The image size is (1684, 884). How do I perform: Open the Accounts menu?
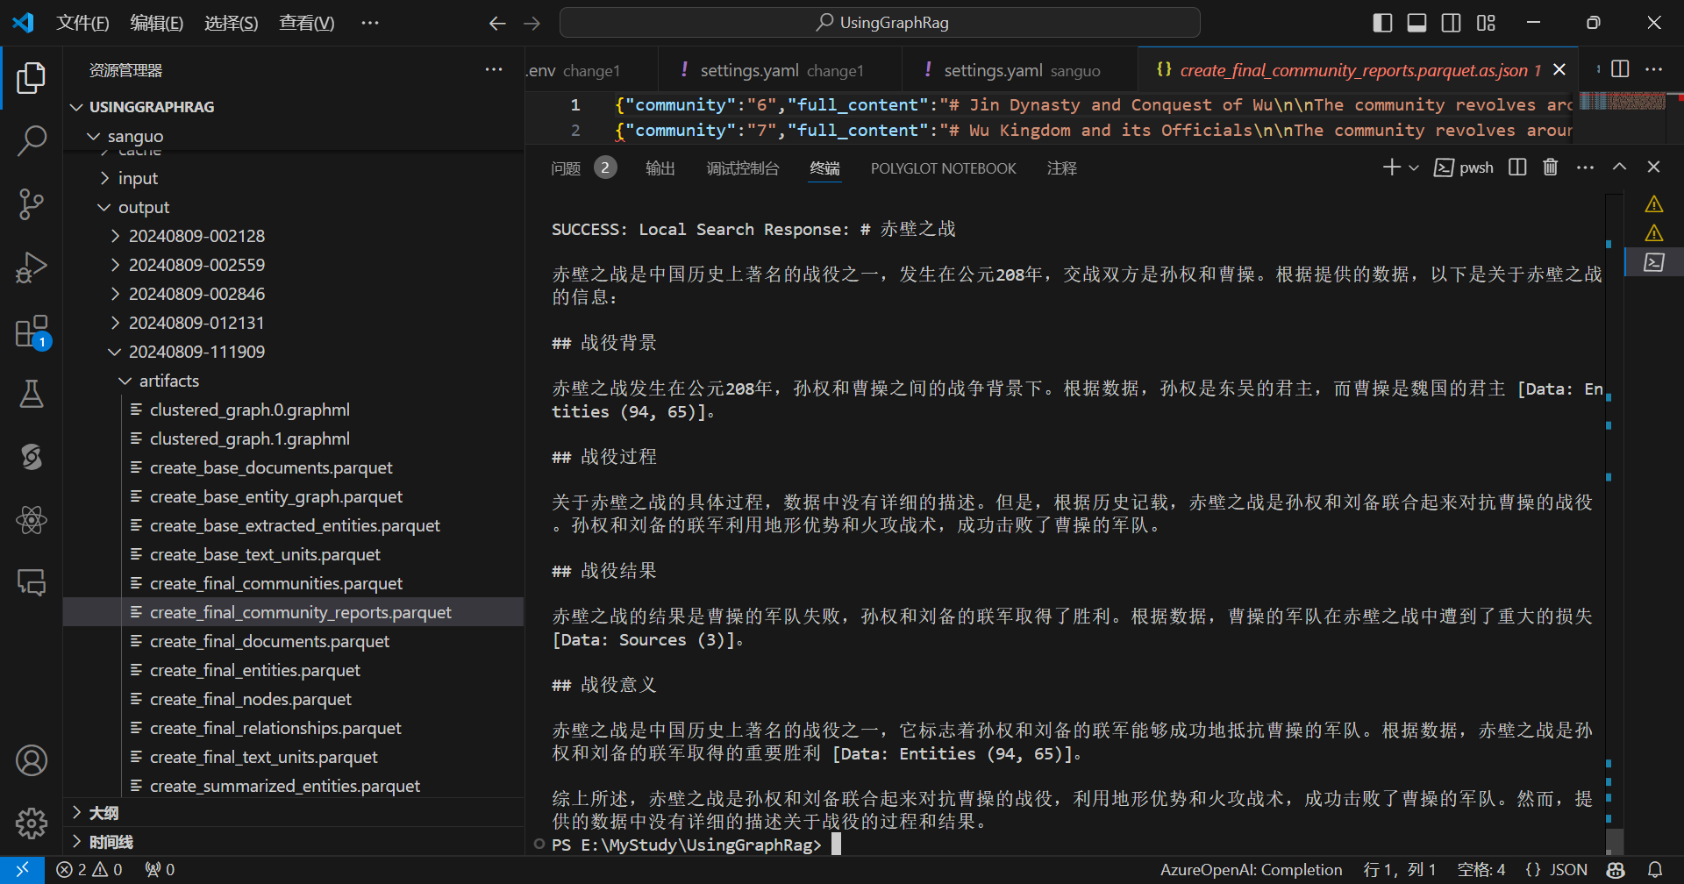pyautogui.click(x=32, y=760)
